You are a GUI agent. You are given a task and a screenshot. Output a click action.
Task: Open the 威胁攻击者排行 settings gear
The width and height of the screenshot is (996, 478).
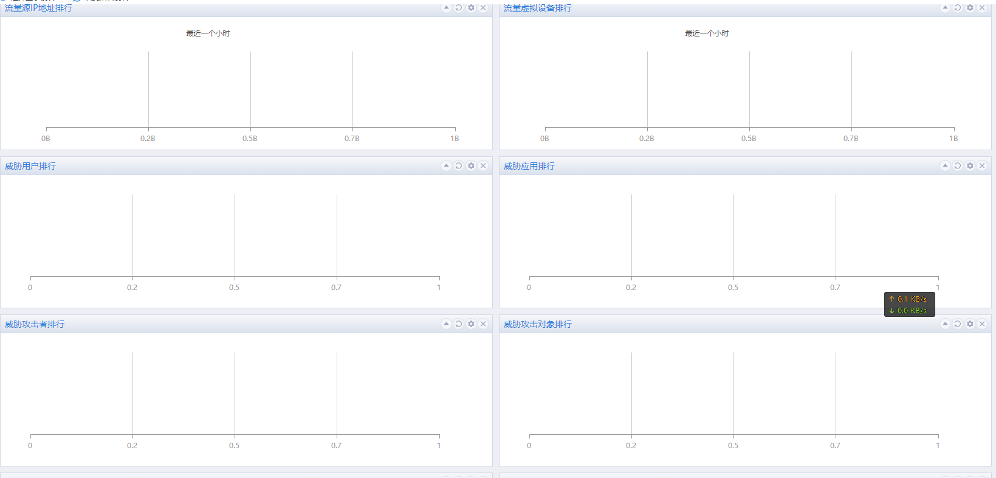coord(471,324)
